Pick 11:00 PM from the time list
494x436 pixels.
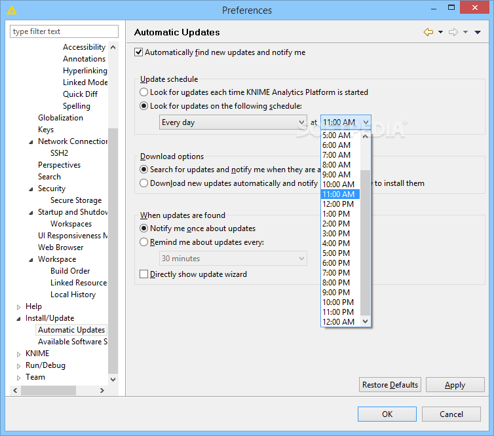(x=340, y=312)
